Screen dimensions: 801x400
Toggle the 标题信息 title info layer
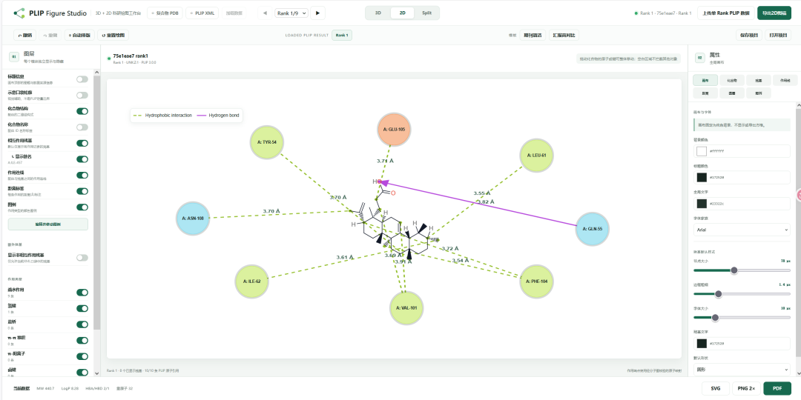coord(82,79)
